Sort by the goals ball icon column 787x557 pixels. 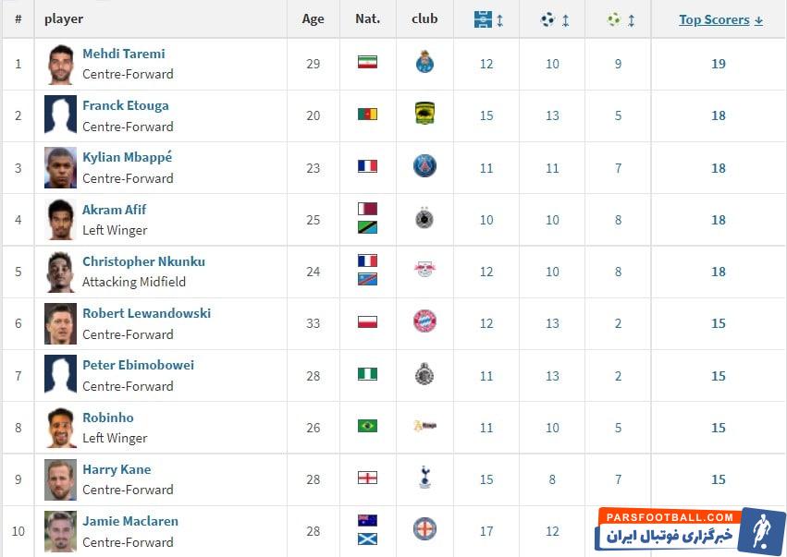point(553,19)
